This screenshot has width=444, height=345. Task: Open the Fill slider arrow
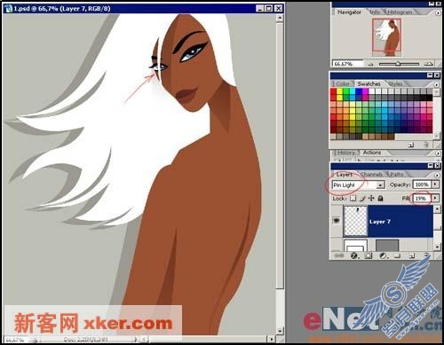(435, 198)
